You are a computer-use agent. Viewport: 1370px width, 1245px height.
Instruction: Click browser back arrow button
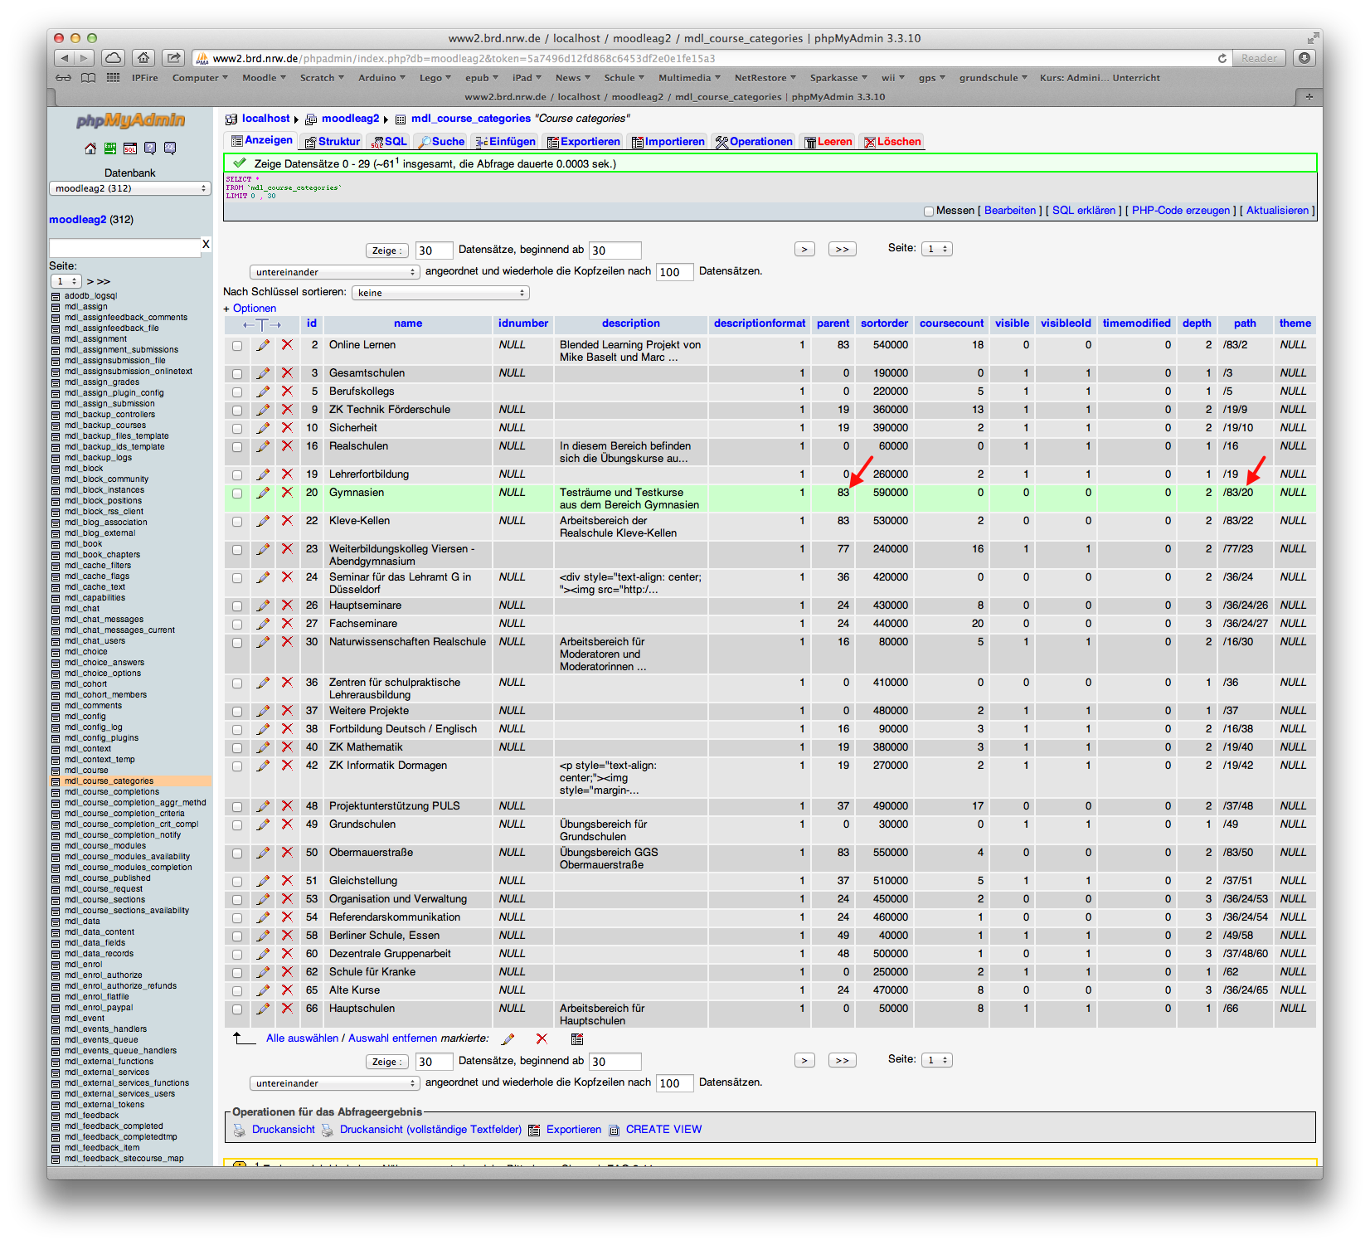click(x=65, y=58)
